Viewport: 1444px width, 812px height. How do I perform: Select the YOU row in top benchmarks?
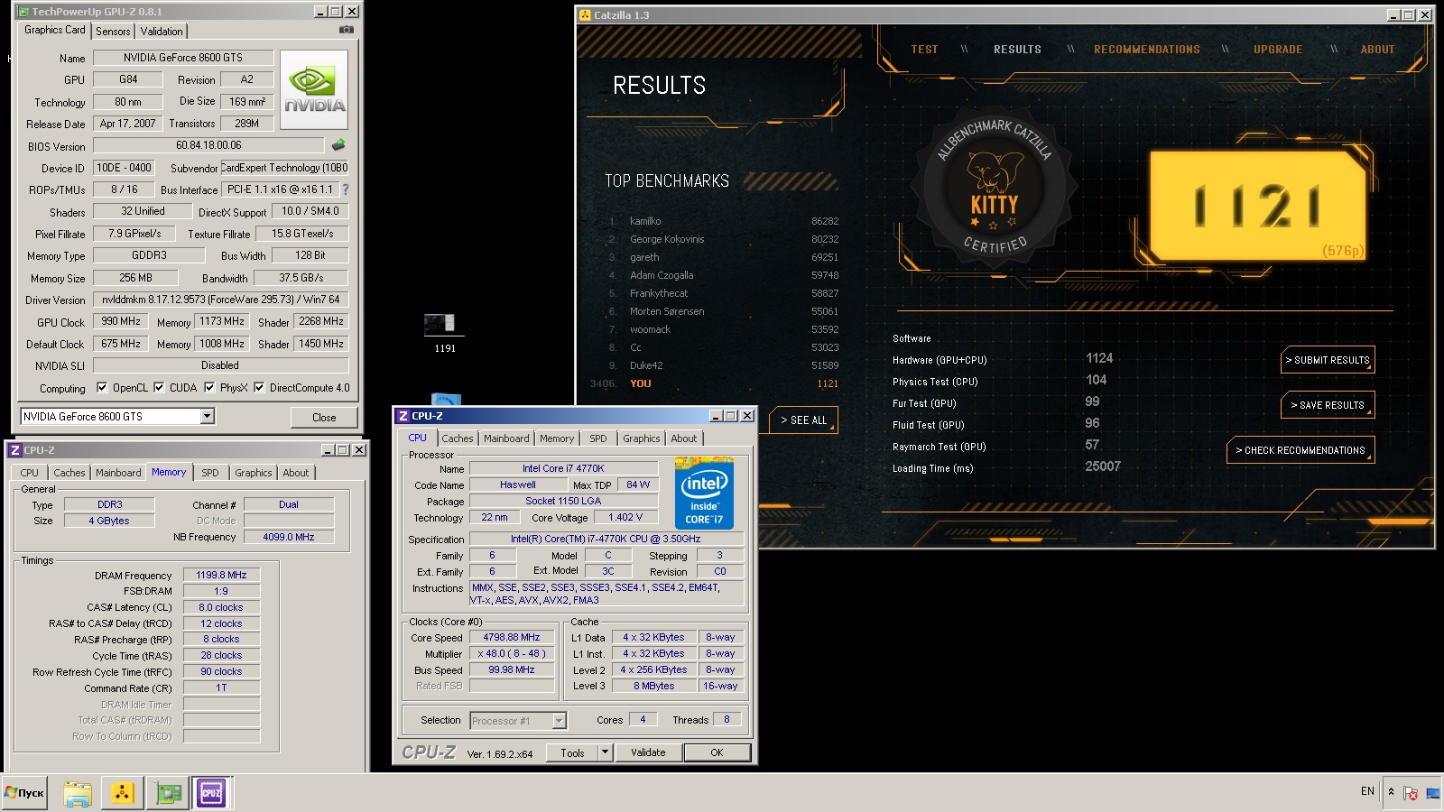(714, 383)
